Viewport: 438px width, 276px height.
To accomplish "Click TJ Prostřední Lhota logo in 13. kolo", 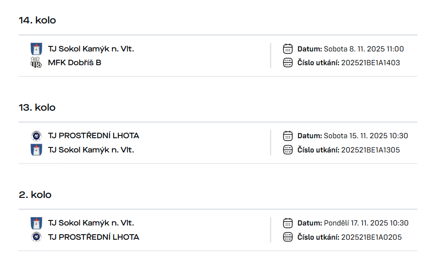I will tap(36, 136).
